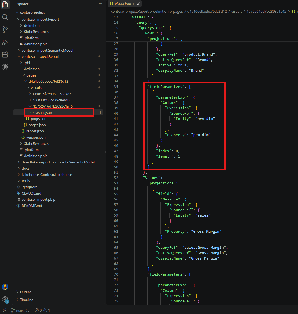Click the remote window icon in status bar
Viewport: 298px width, 314px height.
coord(5,310)
